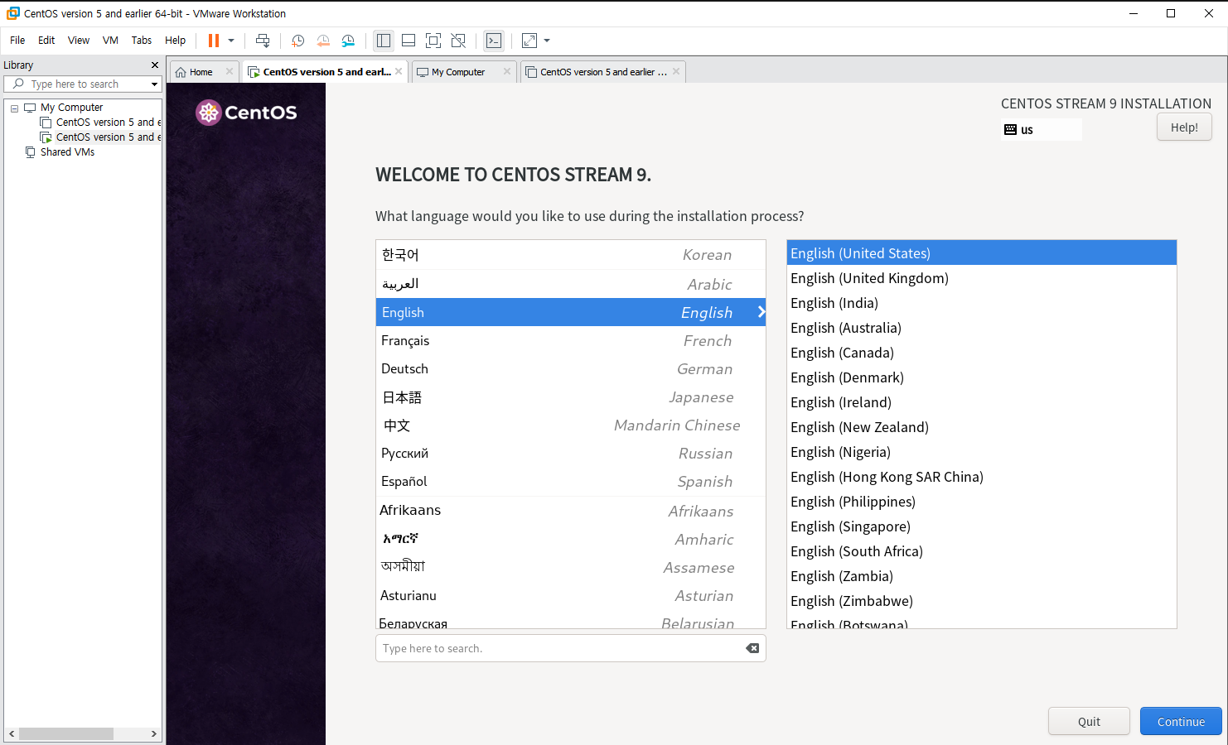Select Japanese in the language list
1228x745 pixels.
coord(570,397)
